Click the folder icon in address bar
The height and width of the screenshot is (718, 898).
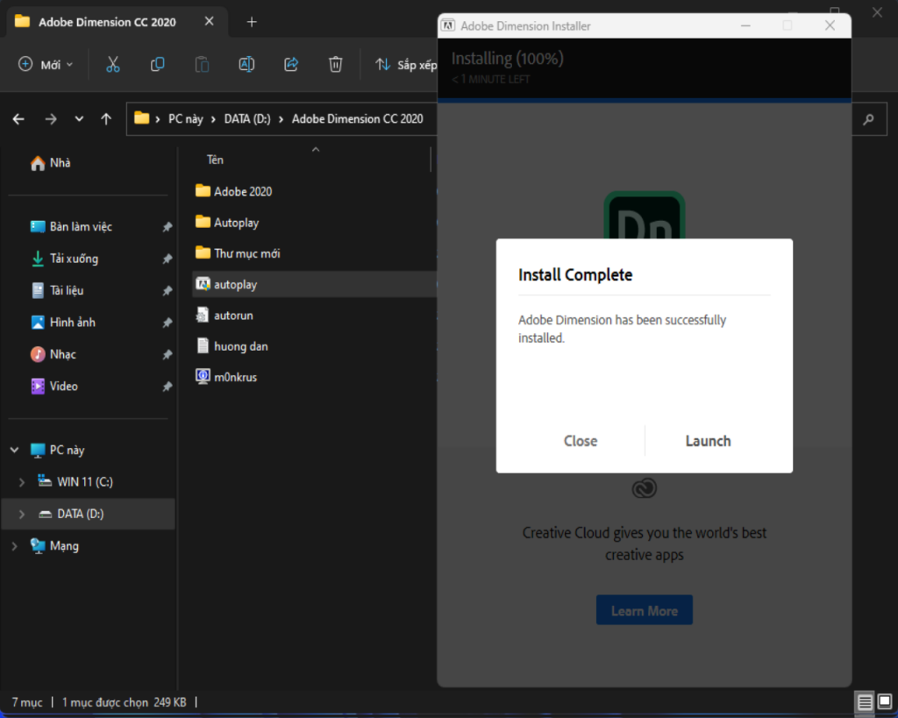click(x=141, y=118)
